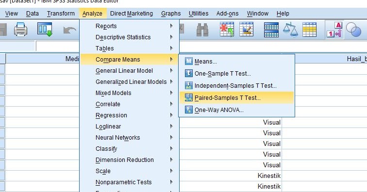Image resolution: width=367 pixels, height=192 pixels.
Task: Open the Transform menu
Action: [x=61, y=14]
